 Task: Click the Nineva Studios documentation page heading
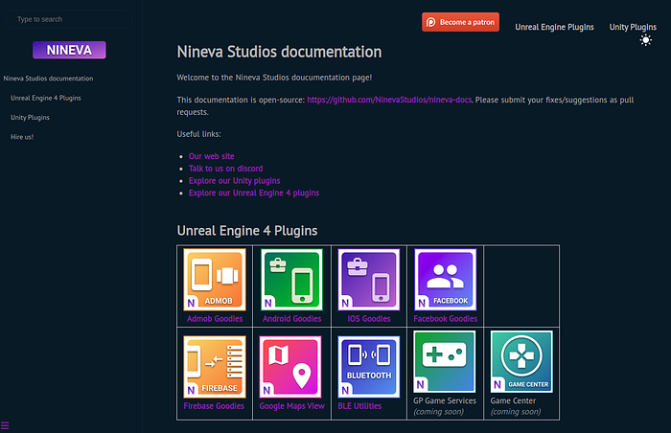[280, 52]
